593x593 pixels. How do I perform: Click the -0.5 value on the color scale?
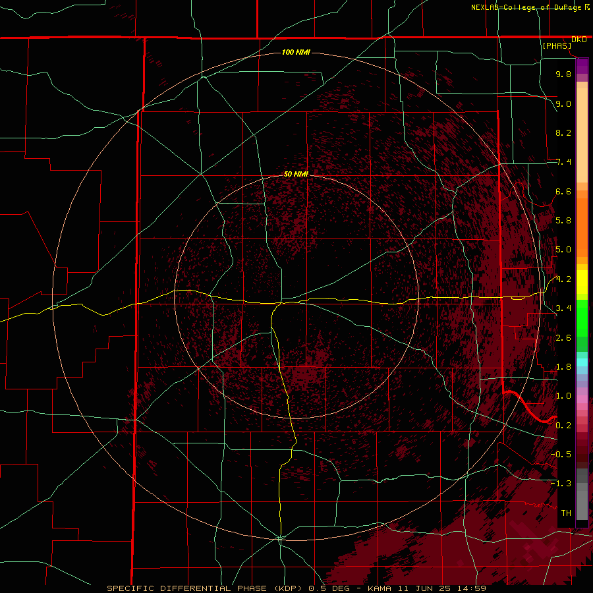click(561, 454)
